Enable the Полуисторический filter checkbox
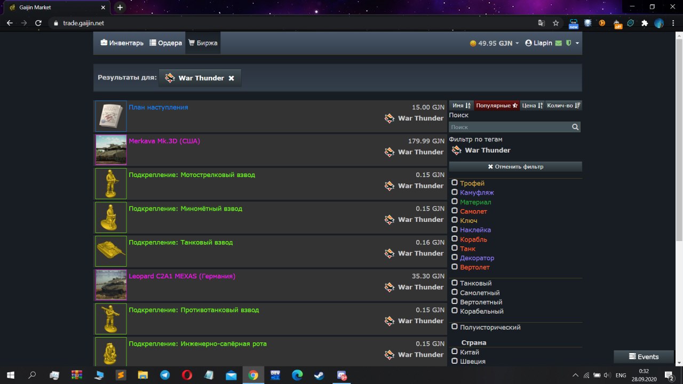683x384 pixels. click(455, 326)
